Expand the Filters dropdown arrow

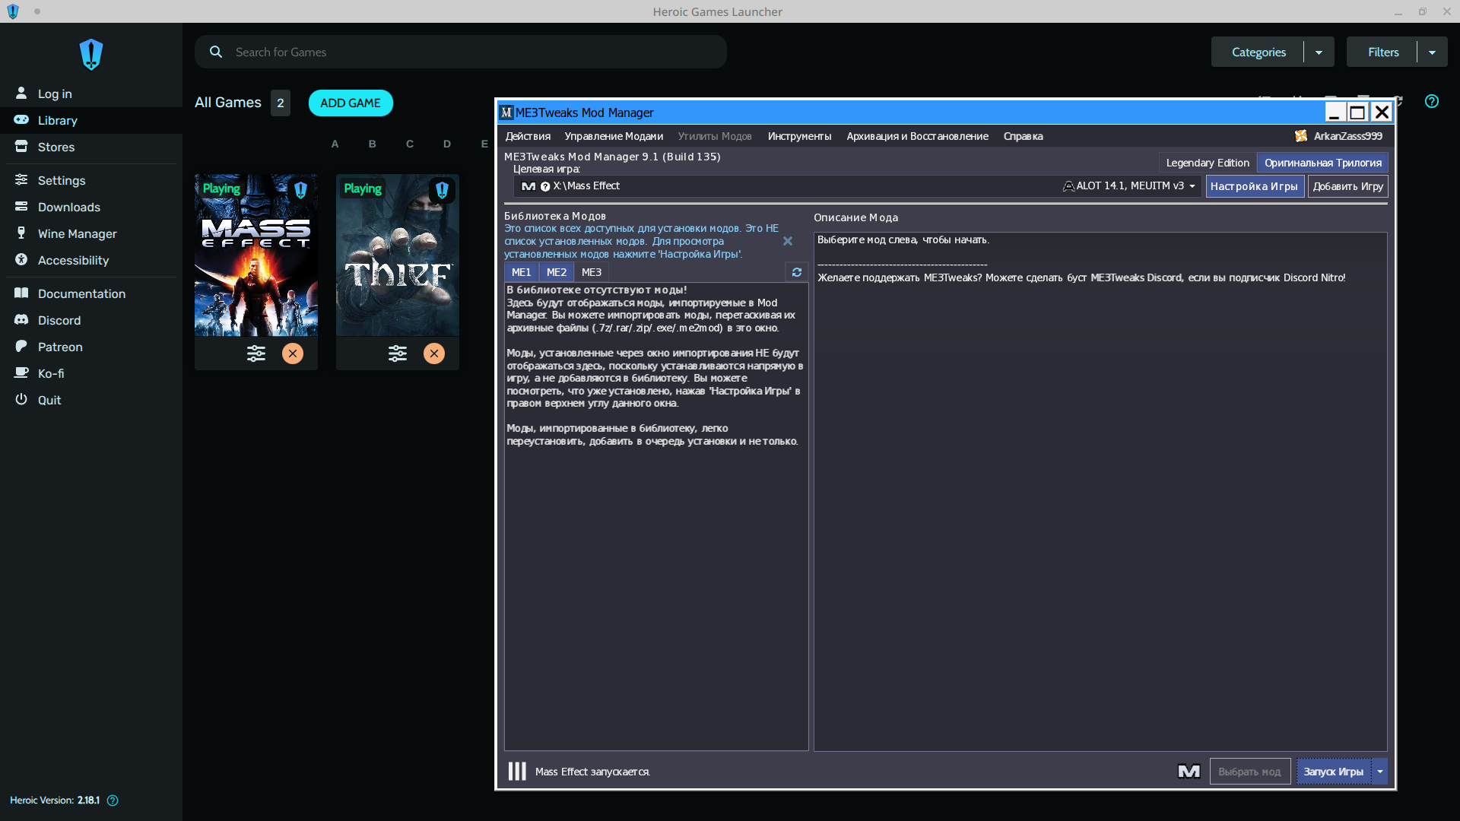tap(1431, 52)
